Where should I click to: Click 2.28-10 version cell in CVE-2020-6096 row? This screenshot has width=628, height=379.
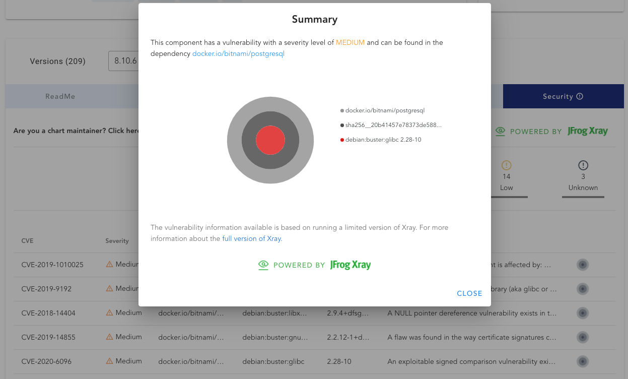pos(339,361)
